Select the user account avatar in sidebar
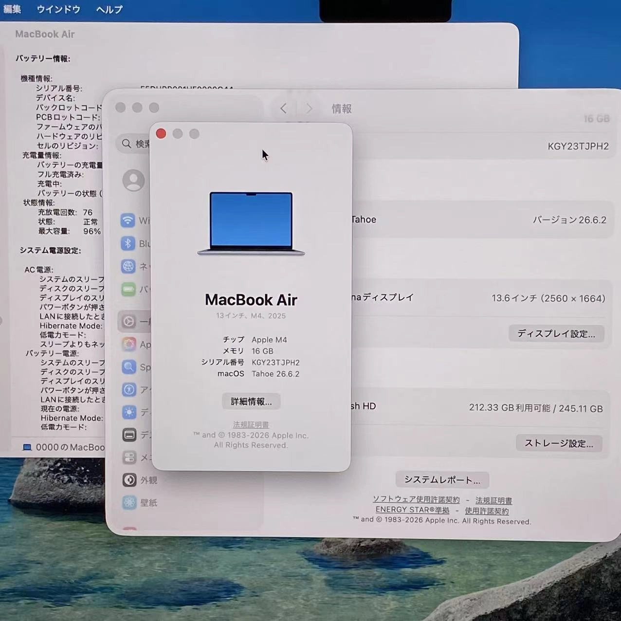Viewport: 621px width, 621px height. click(x=133, y=181)
